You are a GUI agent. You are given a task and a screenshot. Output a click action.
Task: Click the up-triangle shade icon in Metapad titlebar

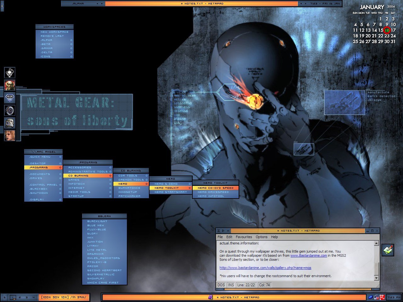point(228,231)
